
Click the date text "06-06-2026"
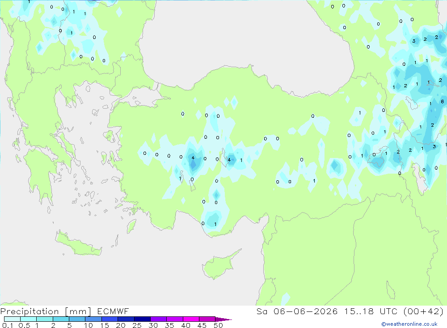click(x=305, y=311)
